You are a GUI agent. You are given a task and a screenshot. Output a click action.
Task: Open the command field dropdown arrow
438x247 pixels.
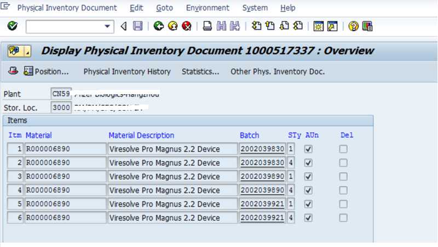click(107, 26)
